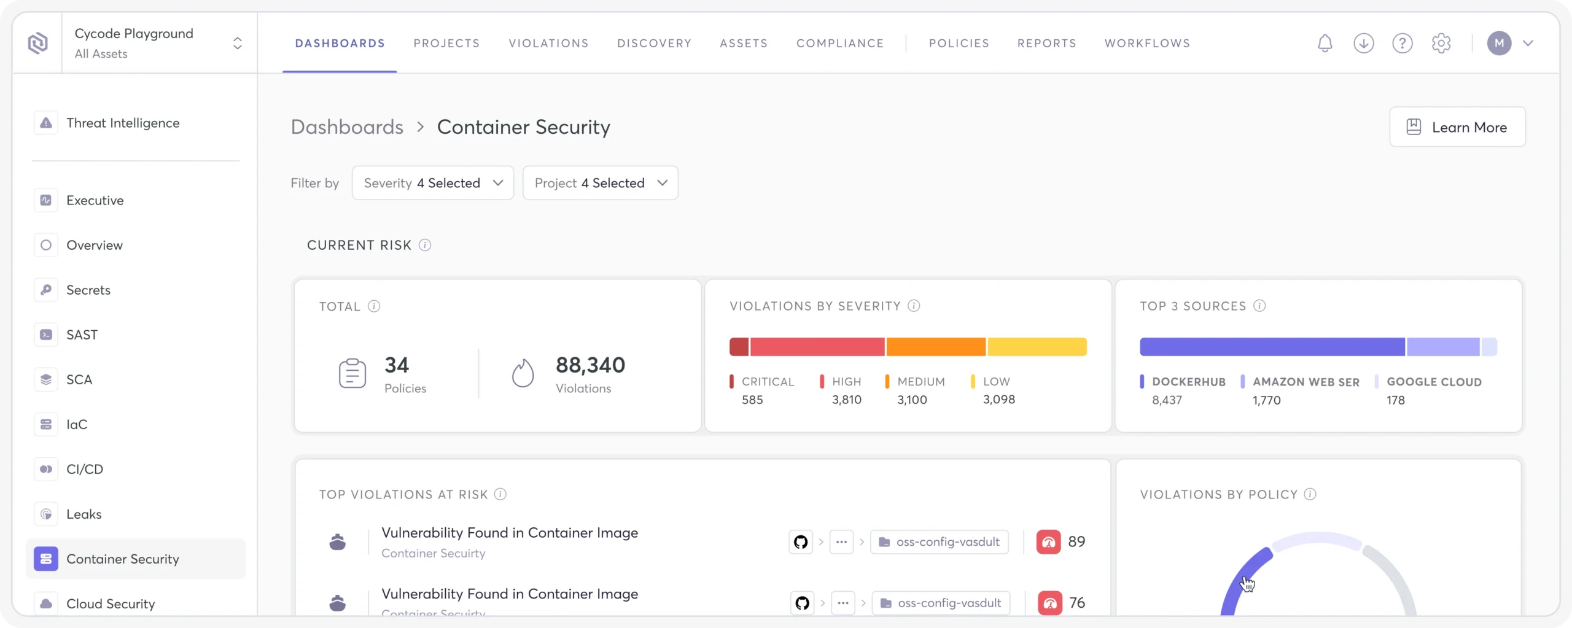Screen dimensions: 1572x628
Task: Expand the Project filter selector
Action: [600, 182]
